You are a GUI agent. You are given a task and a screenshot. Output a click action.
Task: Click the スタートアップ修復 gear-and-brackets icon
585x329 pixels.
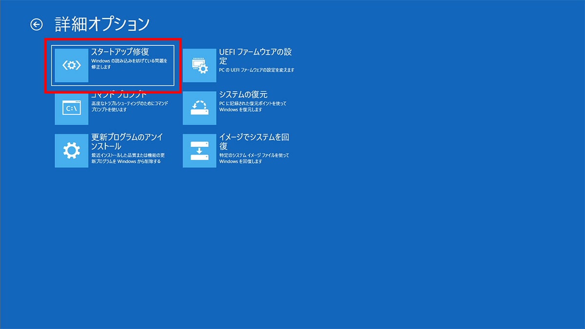point(72,65)
